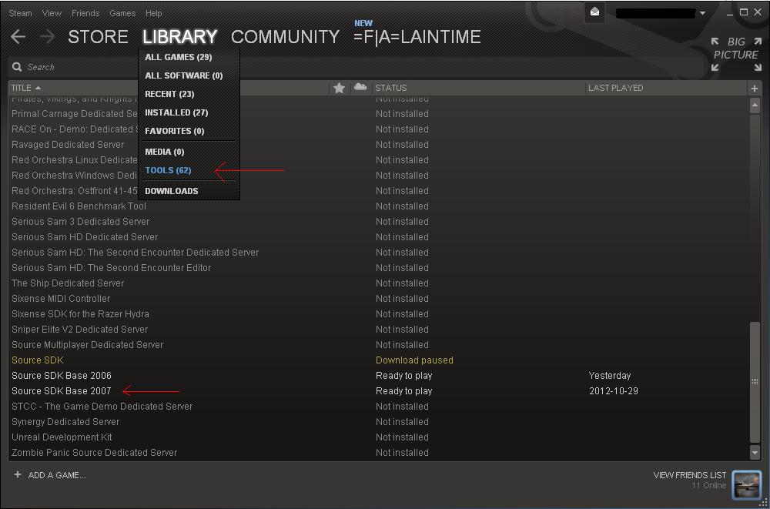
Task: Select TOOLS (62) in library menu
Action: click(x=168, y=170)
